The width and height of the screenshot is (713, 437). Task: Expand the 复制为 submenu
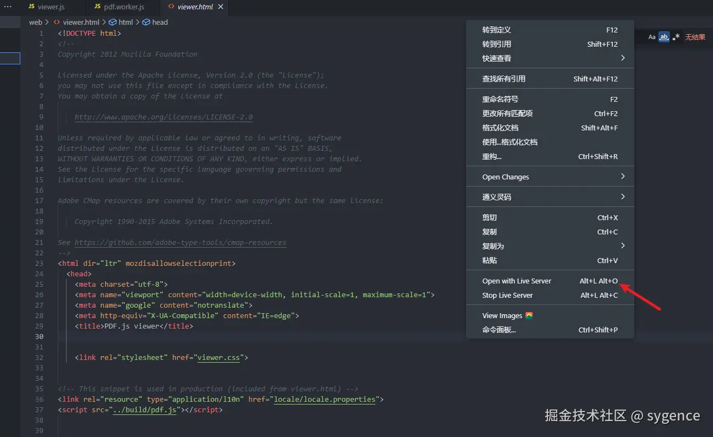[x=550, y=246]
